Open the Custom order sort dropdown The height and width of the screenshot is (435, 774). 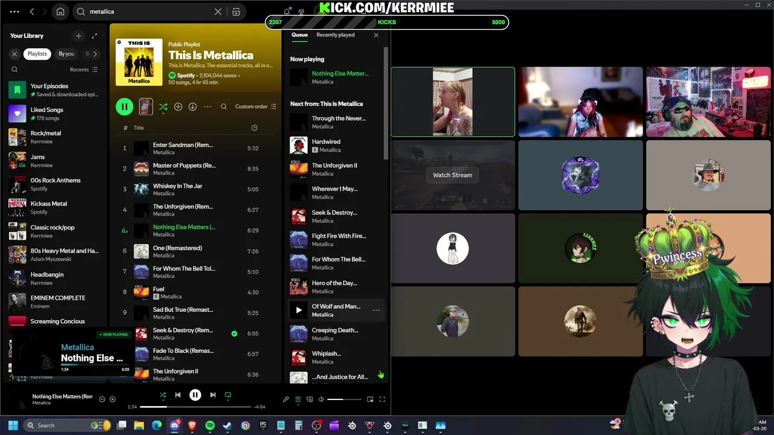(255, 107)
